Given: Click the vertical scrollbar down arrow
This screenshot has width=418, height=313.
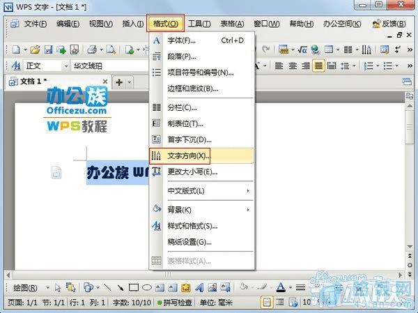Looking at the screenshot, I should (410, 247).
